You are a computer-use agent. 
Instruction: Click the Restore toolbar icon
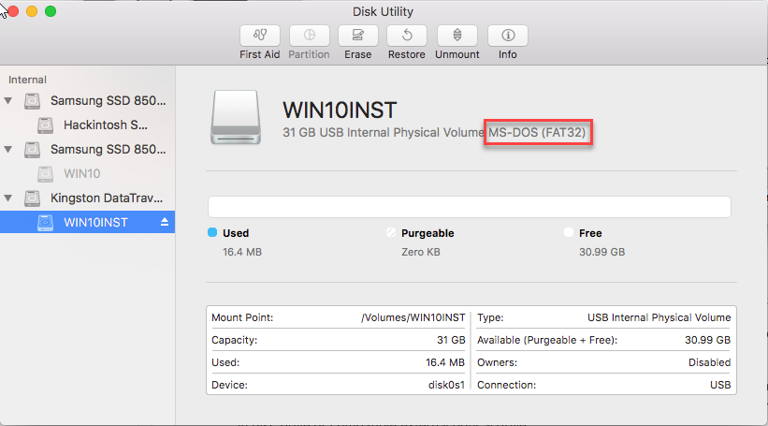click(x=407, y=36)
